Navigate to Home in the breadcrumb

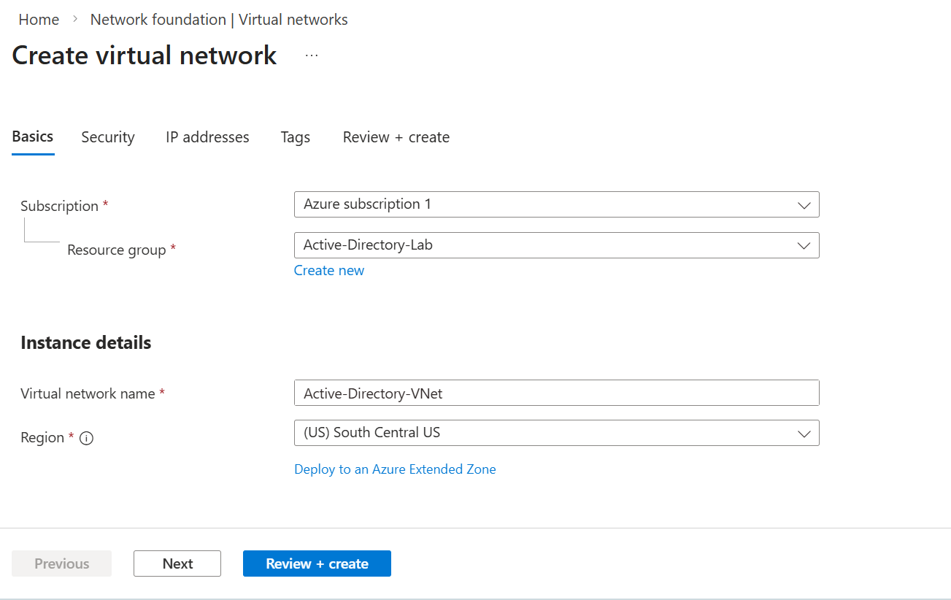39,20
